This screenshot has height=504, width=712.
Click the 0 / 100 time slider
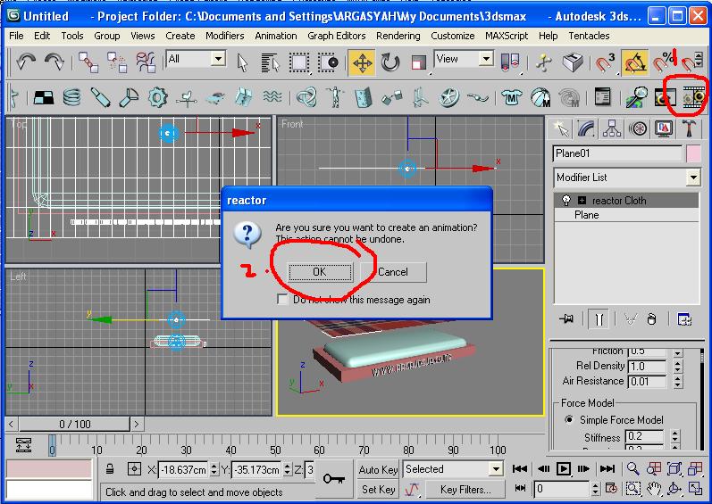(74, 425)
